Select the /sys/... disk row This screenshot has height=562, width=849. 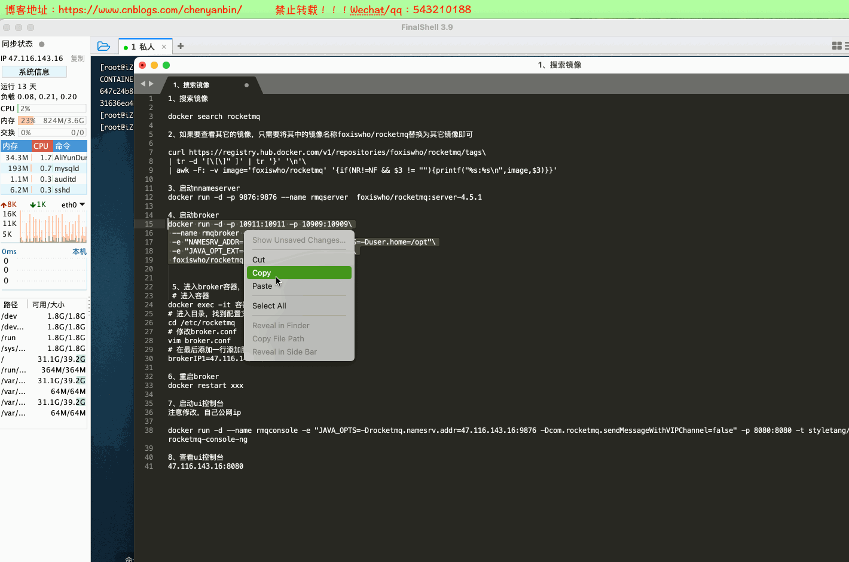pos(44,349)
